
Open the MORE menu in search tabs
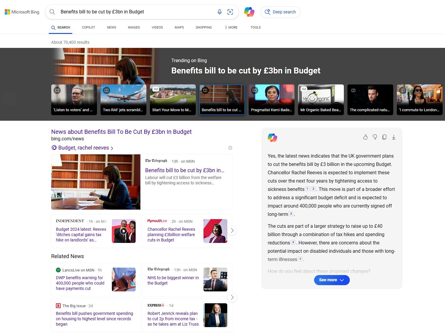pos(231,27)
